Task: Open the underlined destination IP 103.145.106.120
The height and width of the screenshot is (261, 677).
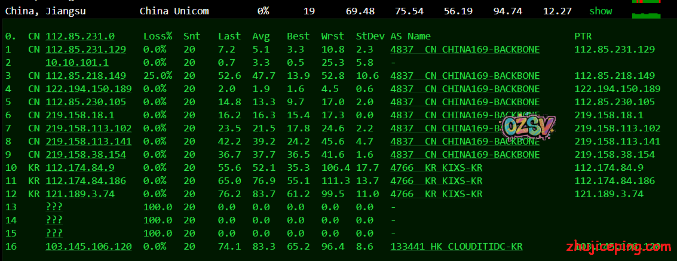Action: coord(88,246)
